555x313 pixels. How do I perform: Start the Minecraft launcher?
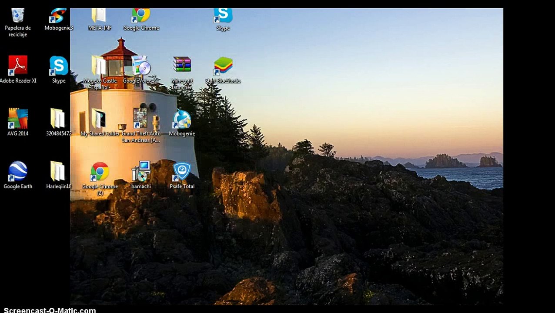coord(182,64)
